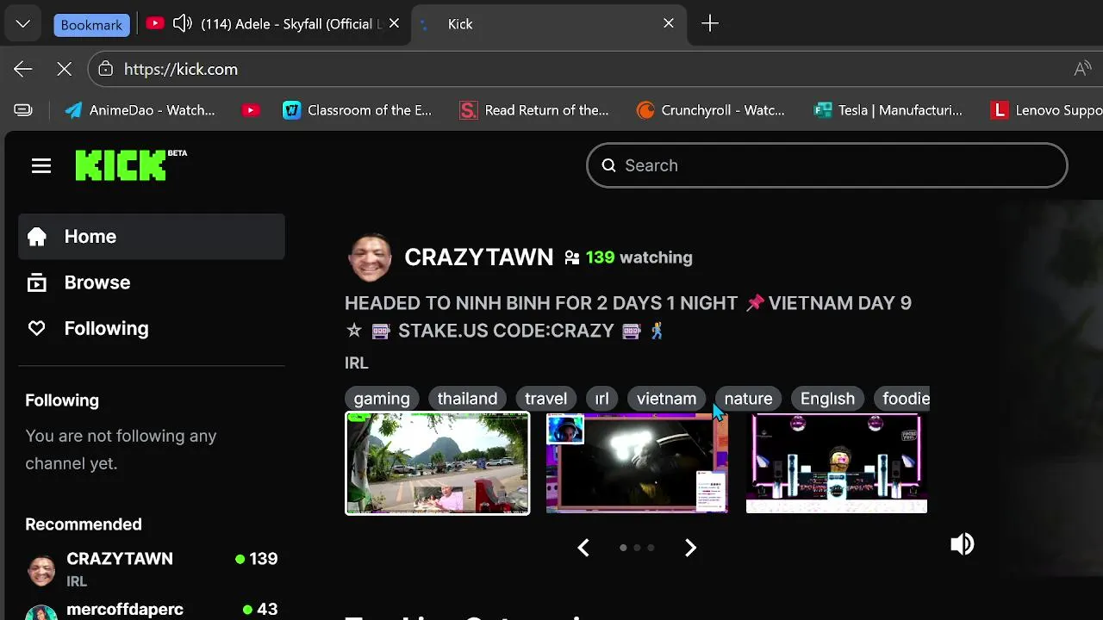Viewport: 1103px width, 620px height.
Task: Click the Browse icon in sidebar
Action: 36,282
